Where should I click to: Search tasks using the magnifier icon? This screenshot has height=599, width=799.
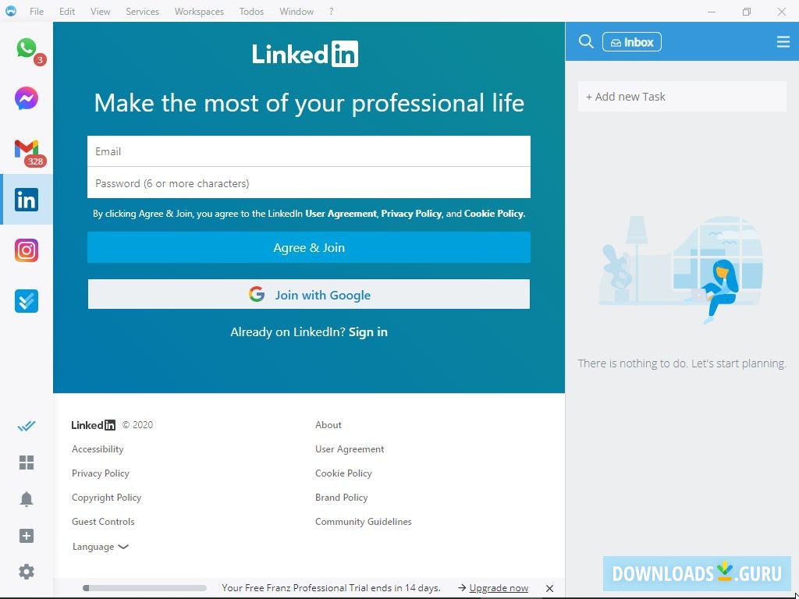(586, 41)
